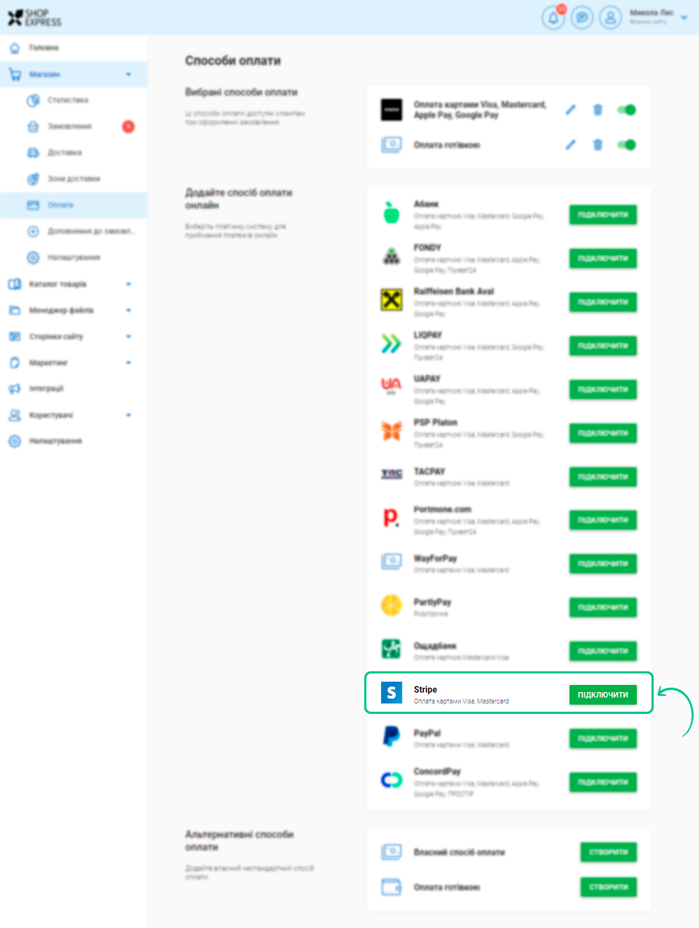Image resolution: width=699 pixels, height=928 pixels.
Task: Connect the PayPal payment method
Action: point(603,738)
